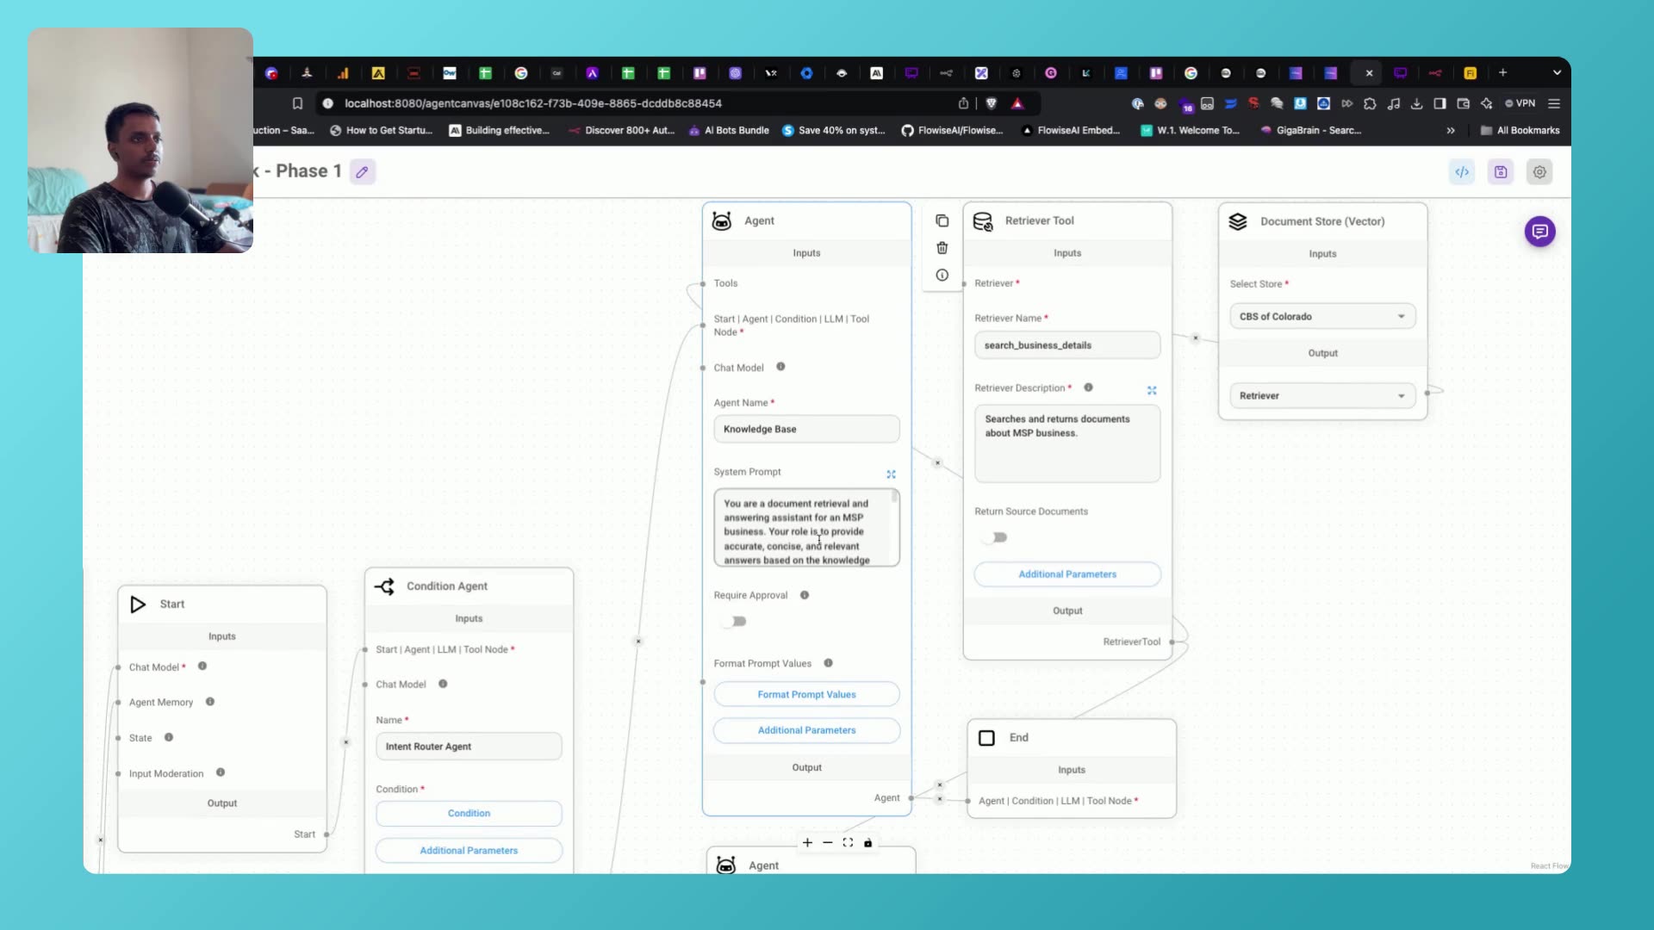The height and width of the screenshot is (930, 1654).
Task: Open the flow settings gear icon
Action: tap(1539, 172)
